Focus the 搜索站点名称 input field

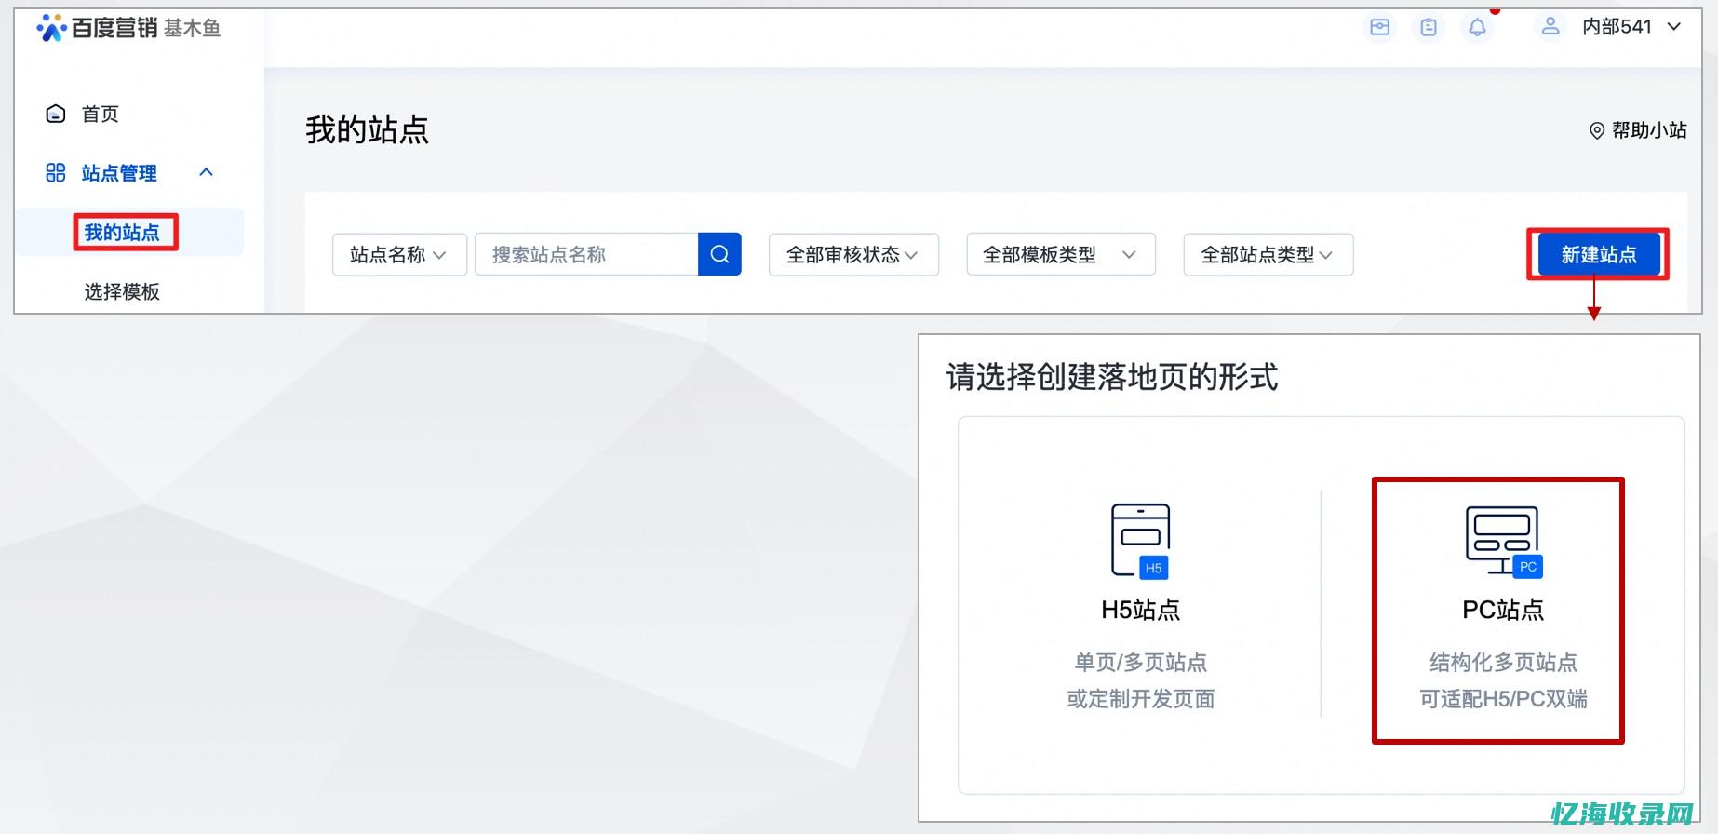[586, 254]
